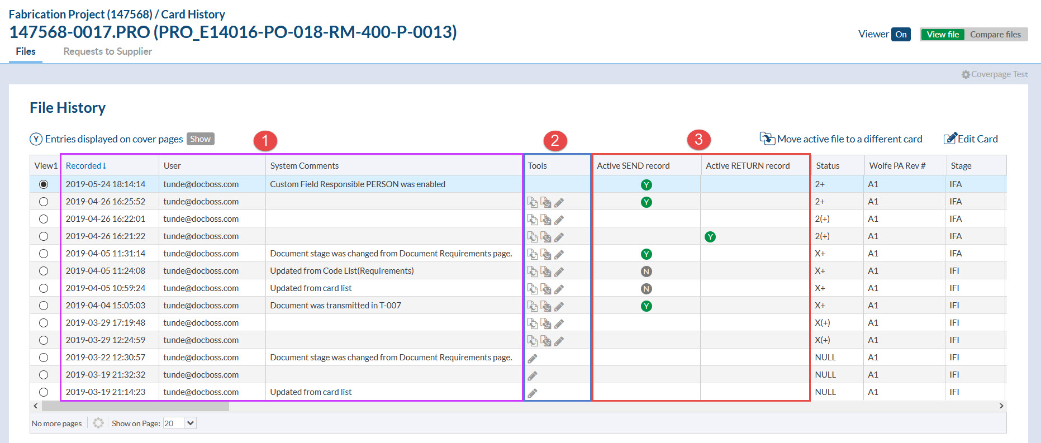
Task: Click 'Custom Field Responsible PERSON was enabled' comment
Action: click(x=358, y=184)
